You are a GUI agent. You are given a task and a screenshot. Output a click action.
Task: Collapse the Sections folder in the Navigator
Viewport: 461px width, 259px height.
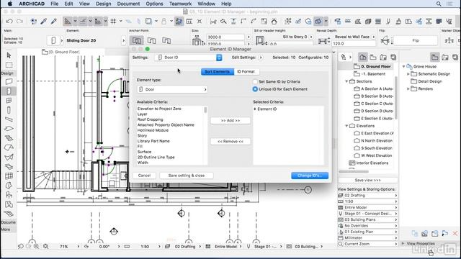pos(346,81)
